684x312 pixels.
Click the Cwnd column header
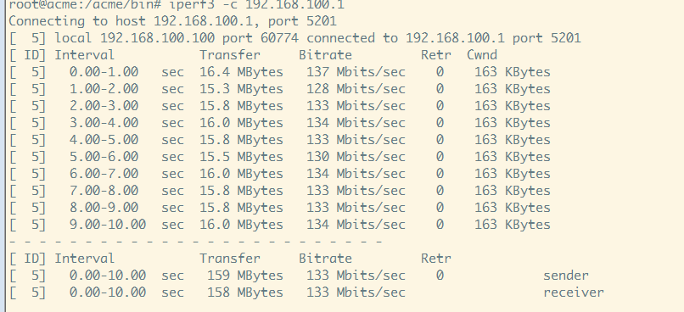coord(481,55)
